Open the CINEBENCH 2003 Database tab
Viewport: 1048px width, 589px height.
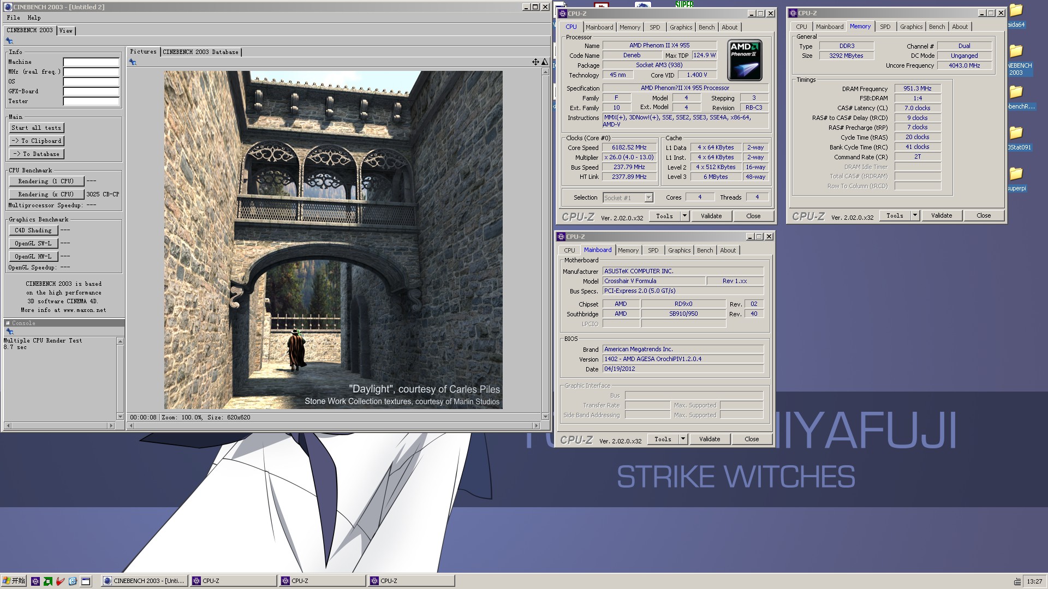point(200,52)
